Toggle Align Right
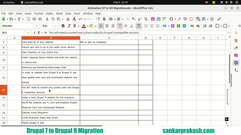 point(113,26)
